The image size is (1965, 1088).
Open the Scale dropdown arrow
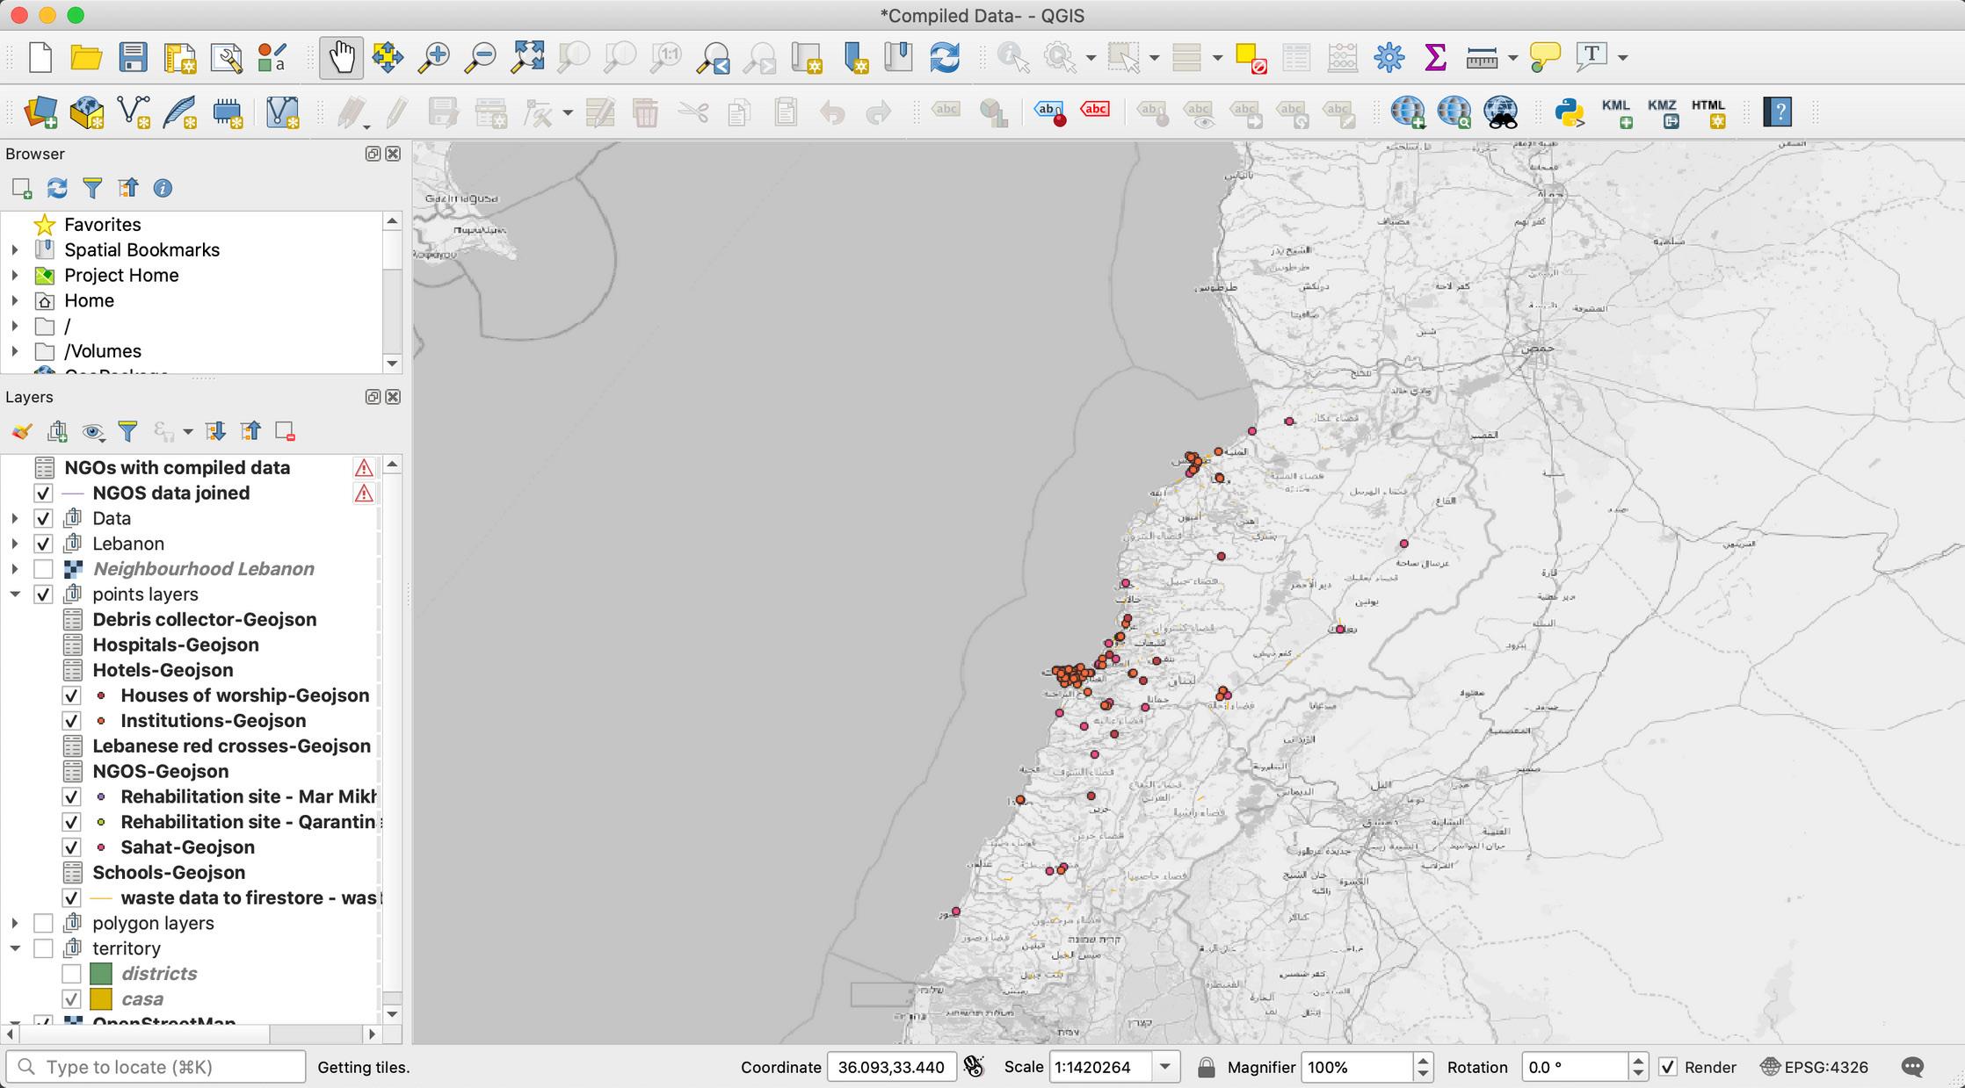click(x=1165, y=1067)
